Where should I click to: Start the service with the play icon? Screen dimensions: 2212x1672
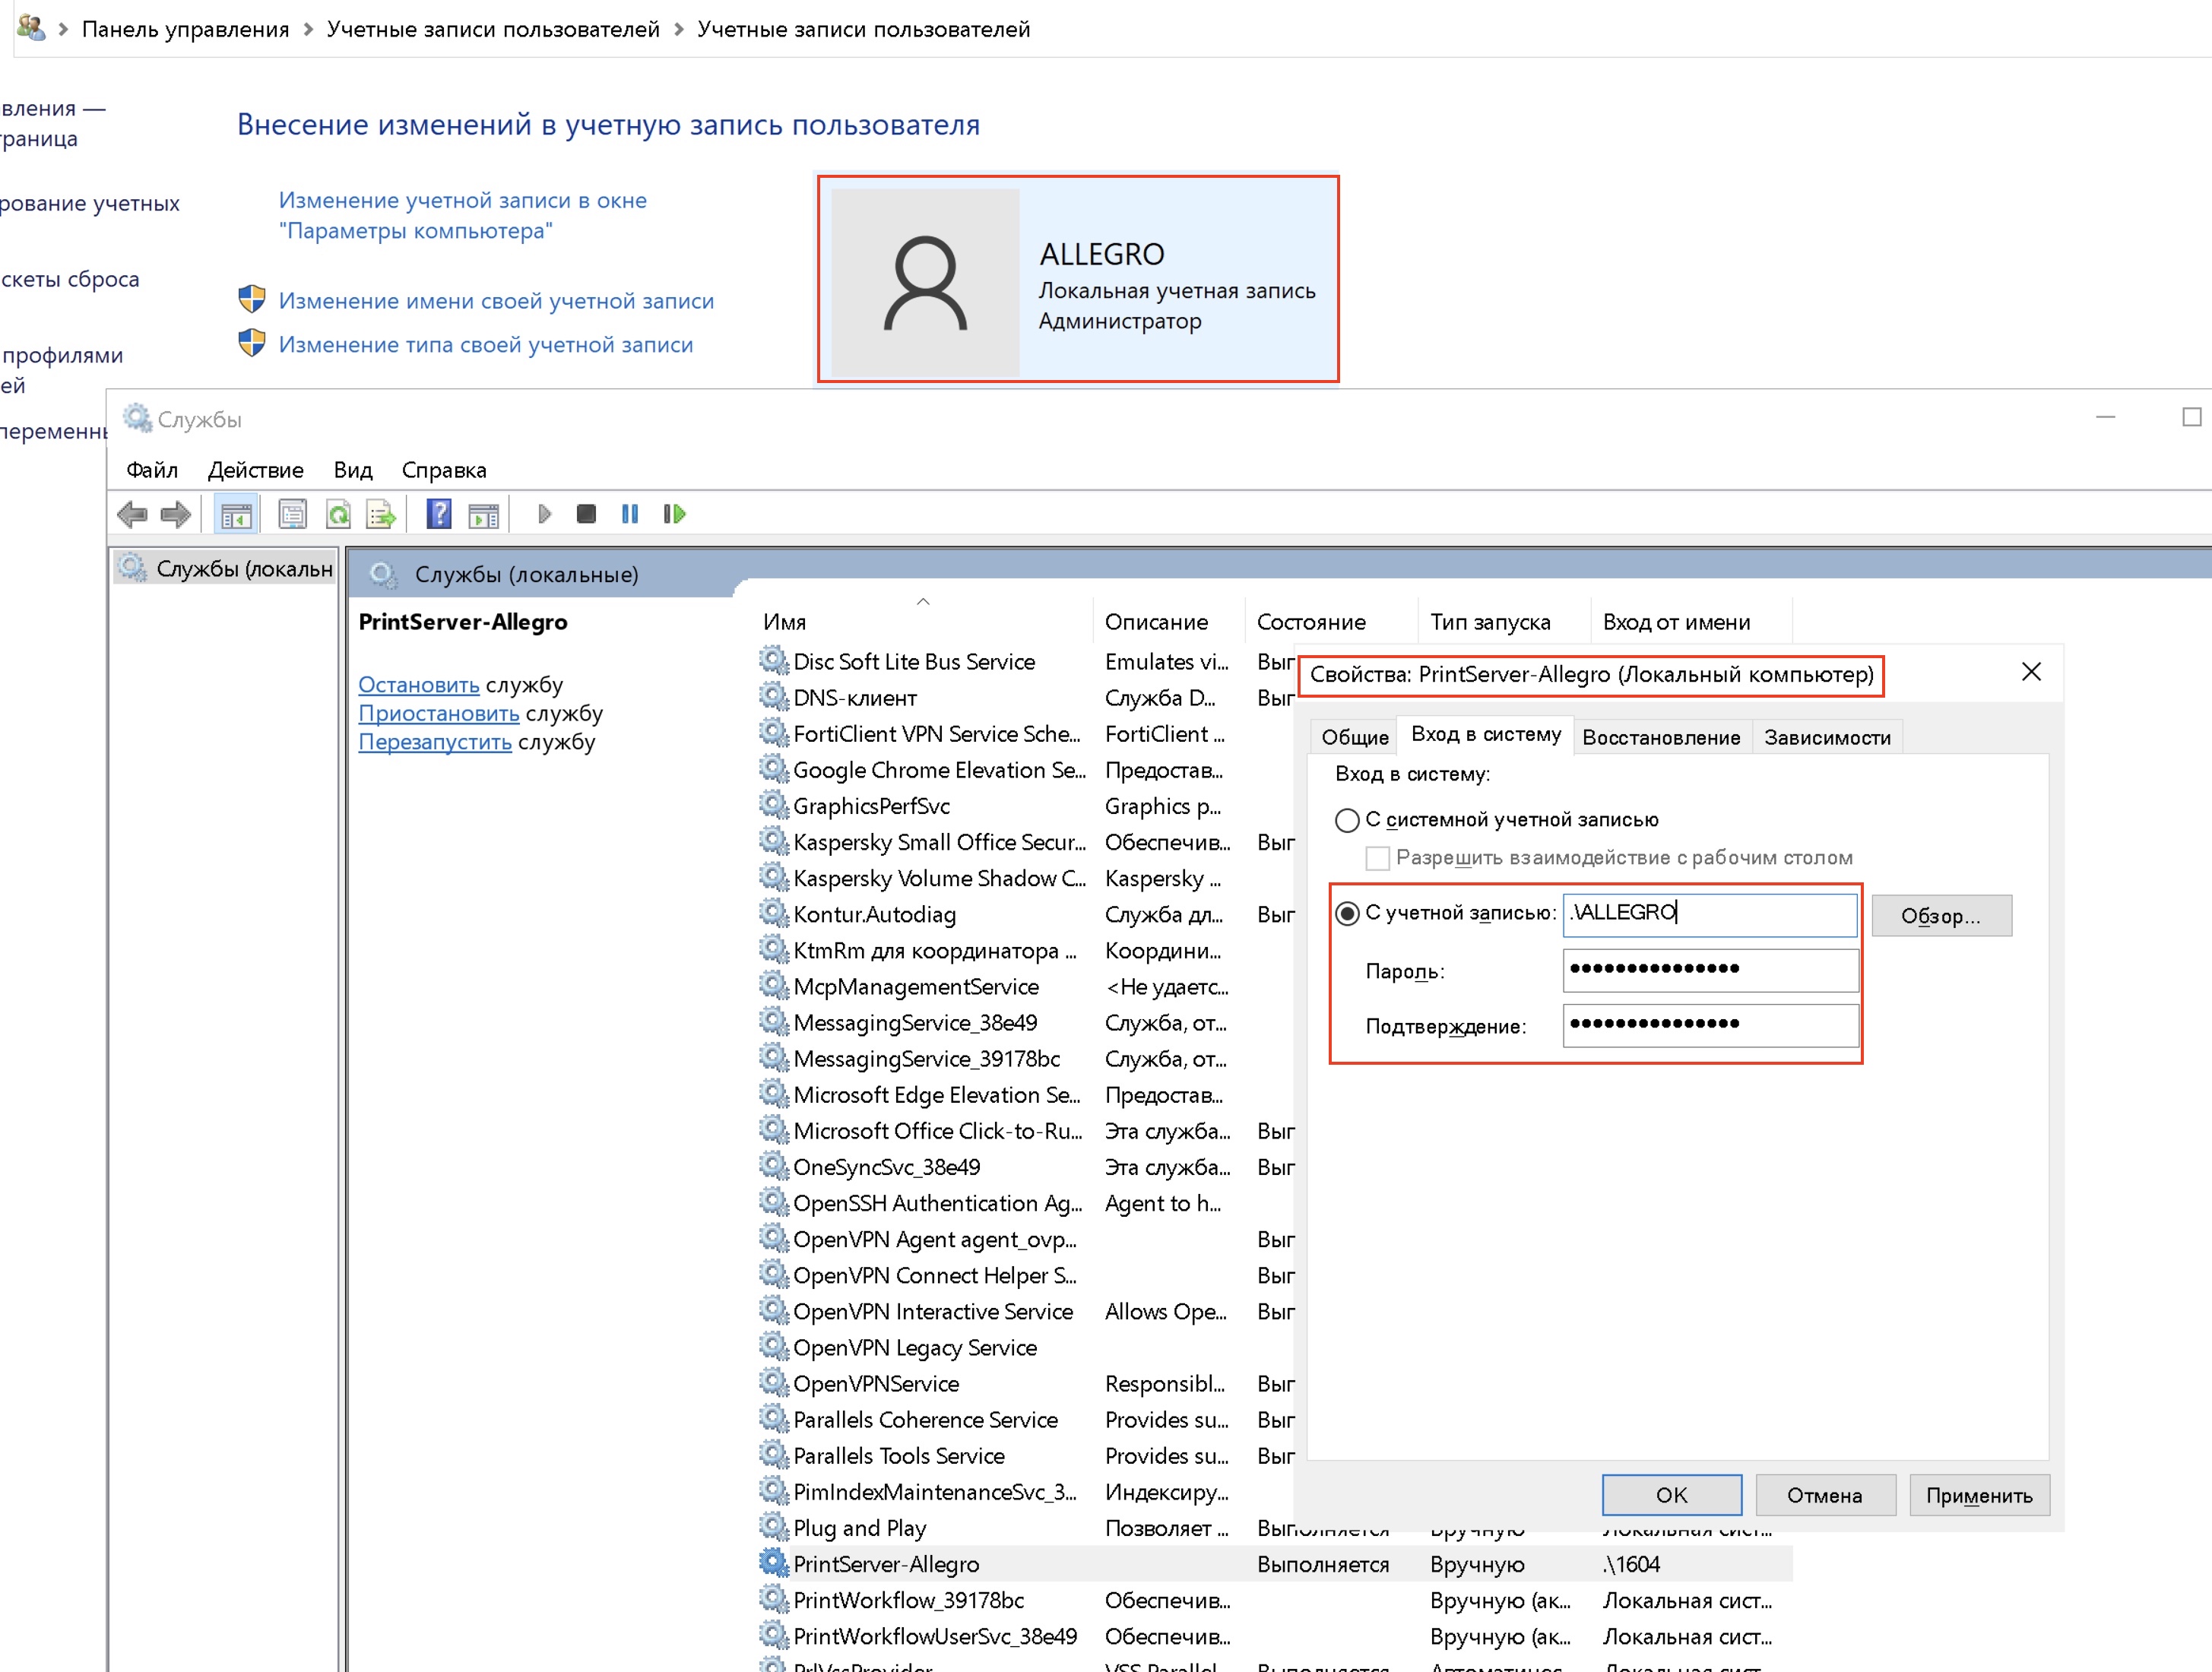click(x=544, y=514)
